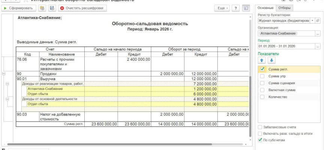Click the report settings icon next to Сформировать
The height and width of the screenshot is (150, 326).
click(42, 8)
